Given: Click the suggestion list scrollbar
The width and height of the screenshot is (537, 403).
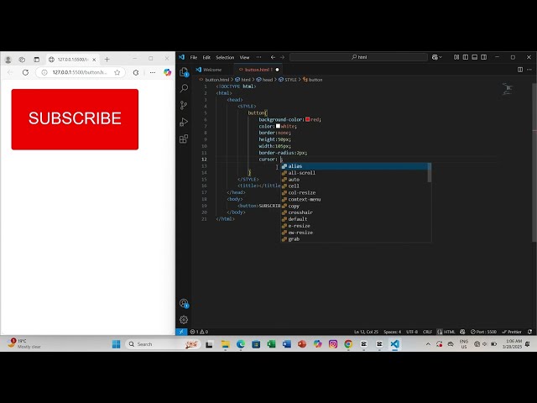Looking at the screenshot, I should (x=430, y=173).
